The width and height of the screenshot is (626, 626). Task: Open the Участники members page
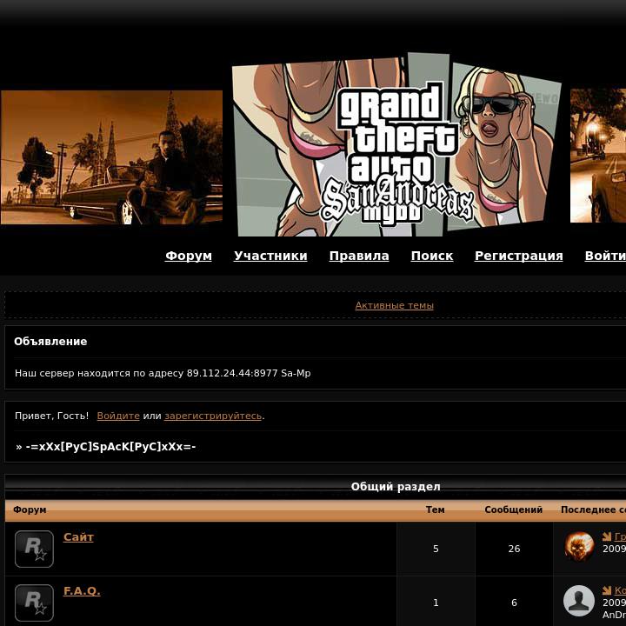(x=270, y=256)
